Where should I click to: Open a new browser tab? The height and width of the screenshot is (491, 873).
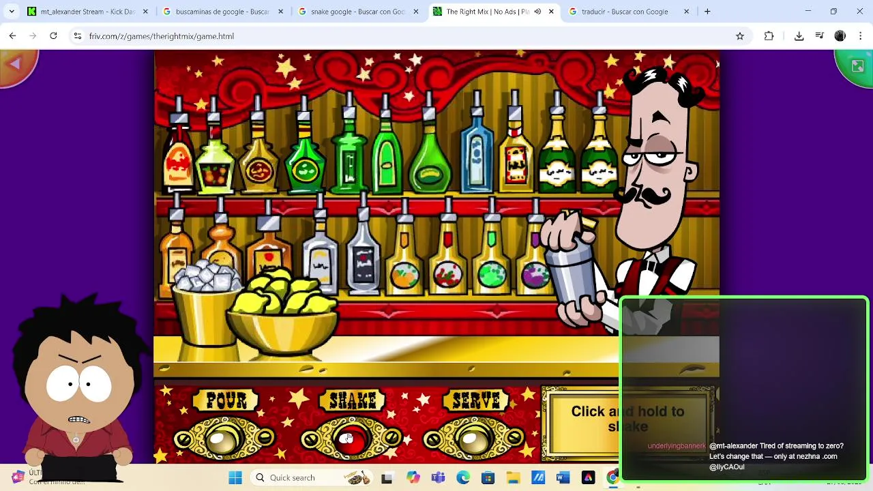pos(707,12)
